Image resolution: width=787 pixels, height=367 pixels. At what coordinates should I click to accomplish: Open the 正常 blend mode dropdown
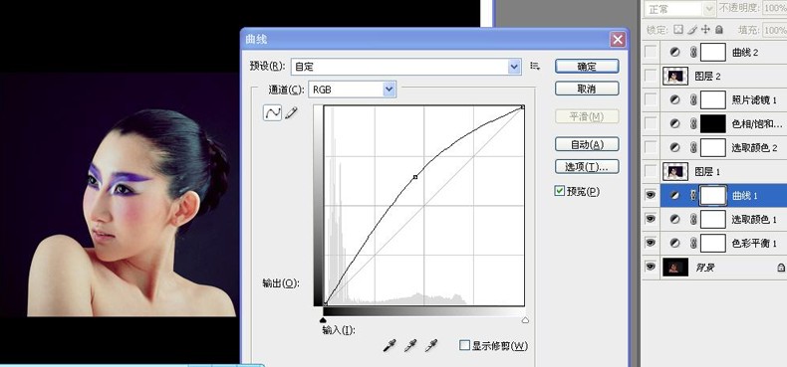click(x=680, y=9)
